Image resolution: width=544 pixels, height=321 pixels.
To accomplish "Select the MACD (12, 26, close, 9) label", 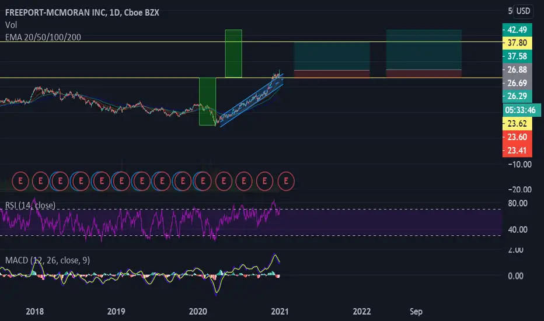I will pos(47,260).
